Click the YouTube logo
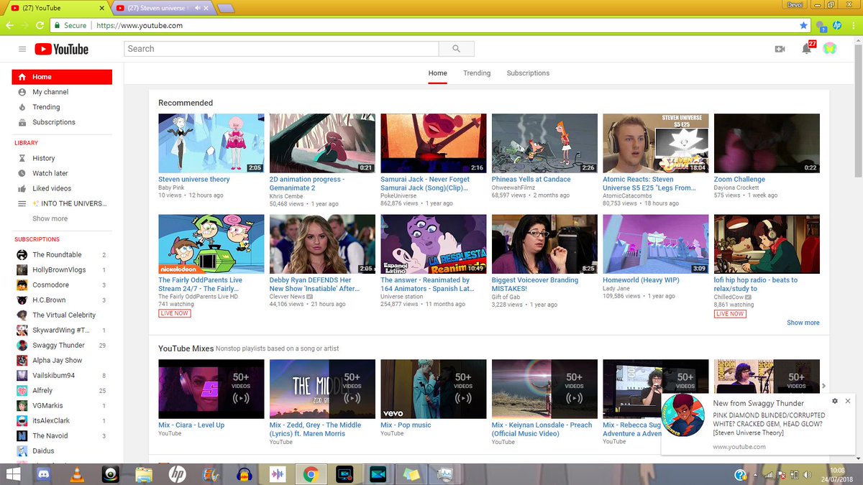 tap(61, 49)
